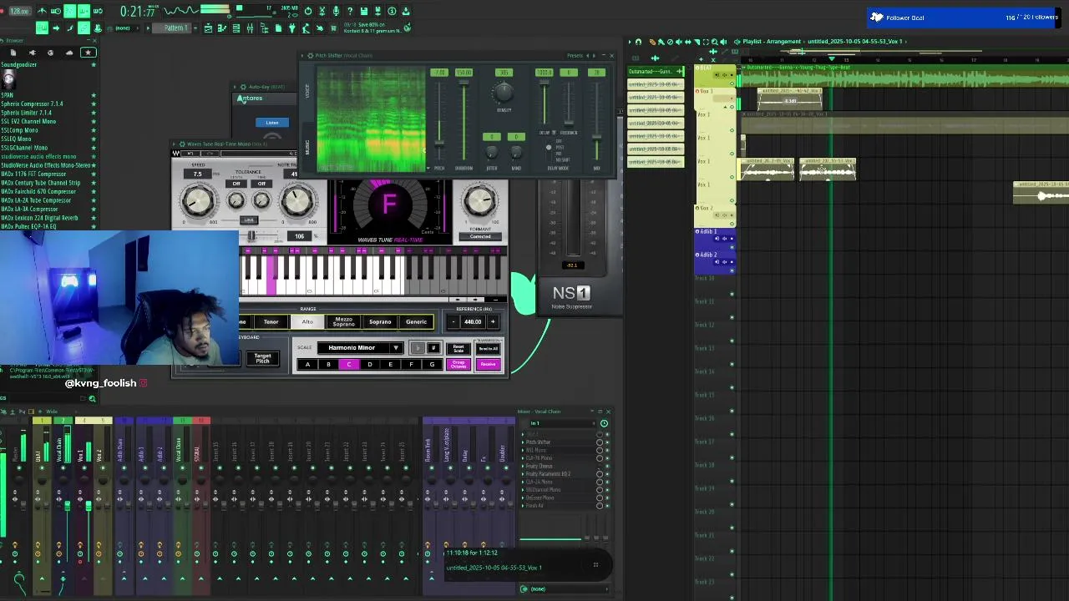Viewport: 1069px width, 601px height.
Task: Select the playlist mute tool icon
Action: (679, 42)
